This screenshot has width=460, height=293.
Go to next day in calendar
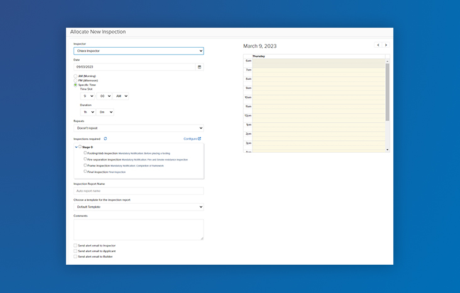pos(386,45)
